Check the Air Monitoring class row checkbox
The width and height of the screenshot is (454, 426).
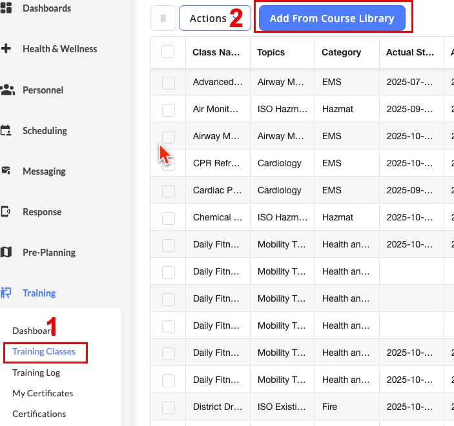click(x=168, y=110)
